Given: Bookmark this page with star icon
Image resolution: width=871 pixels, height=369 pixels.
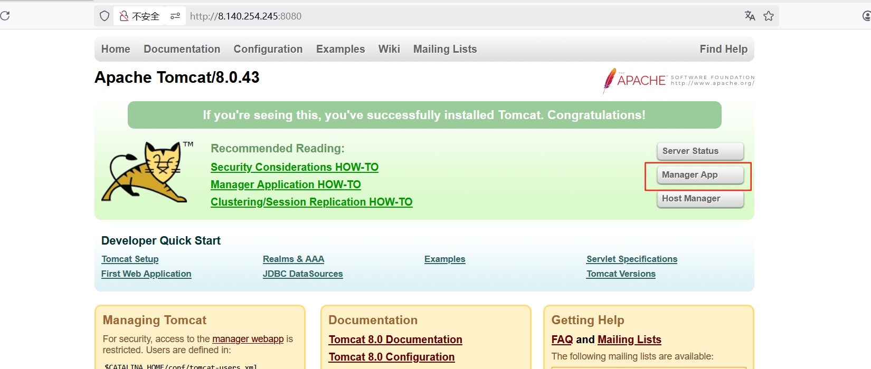Looking at the screenshot, I should click(x=769, y=16).
